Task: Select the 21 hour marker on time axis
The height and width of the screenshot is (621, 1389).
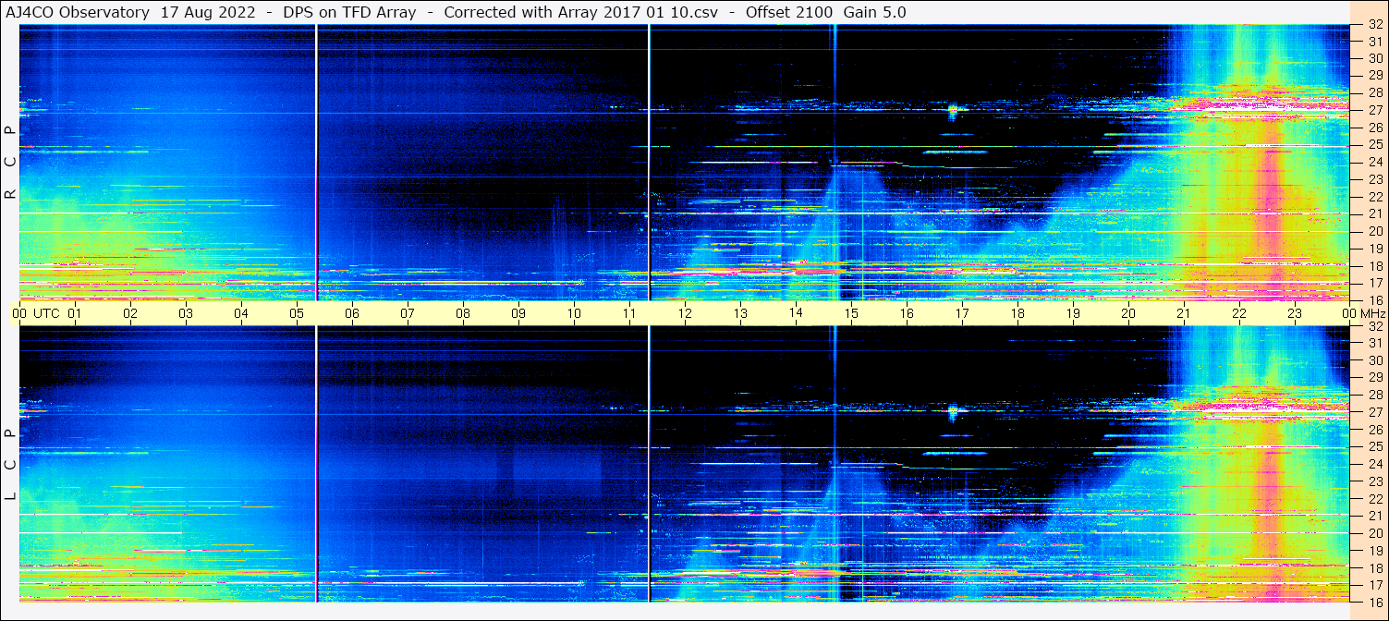Action: coord(1184,313)
